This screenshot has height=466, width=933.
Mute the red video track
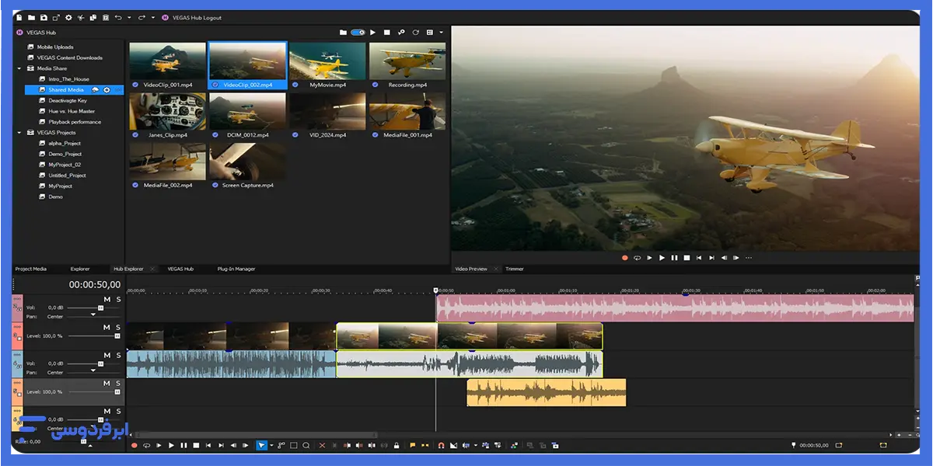[x=107, y=327]
